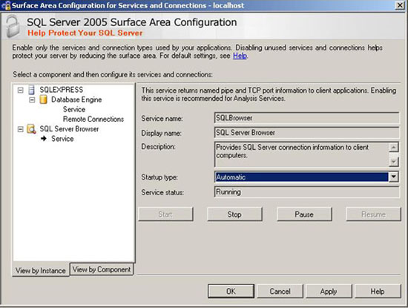Click the SQL Server Browser magnifier icon

tap(31, 129)
